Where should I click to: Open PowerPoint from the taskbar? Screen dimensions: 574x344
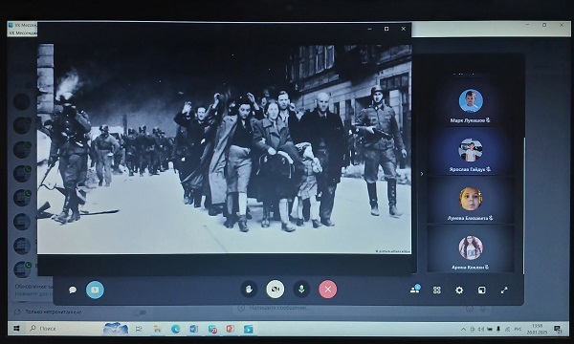tap(231, 329)
